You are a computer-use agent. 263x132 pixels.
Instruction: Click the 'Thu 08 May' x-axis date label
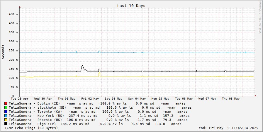tap(231, 99)
